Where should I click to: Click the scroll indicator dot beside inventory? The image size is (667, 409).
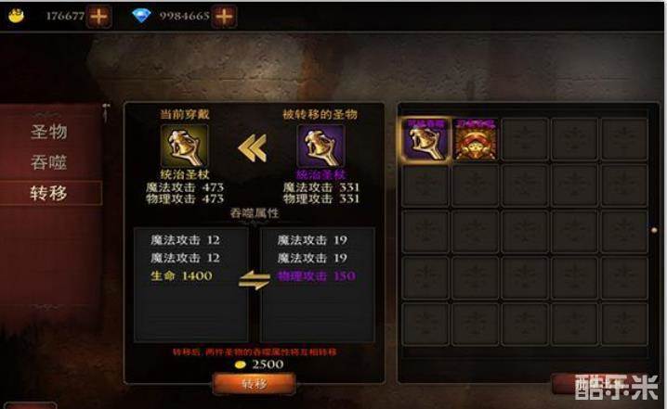[x=654, y=230]
